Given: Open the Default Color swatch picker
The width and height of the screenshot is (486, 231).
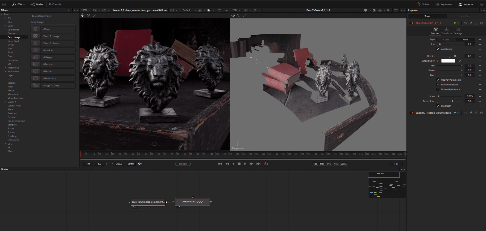Looking at the screenshot, I should tap(448, 61).
